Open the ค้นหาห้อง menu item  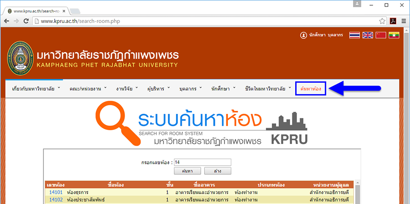click(311, 89)
